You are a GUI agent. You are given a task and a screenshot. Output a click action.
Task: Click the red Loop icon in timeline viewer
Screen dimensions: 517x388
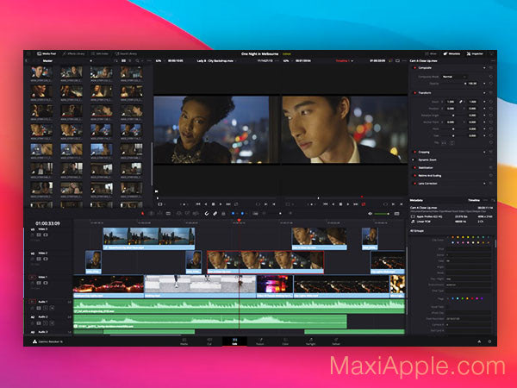(x=364, y=204)
